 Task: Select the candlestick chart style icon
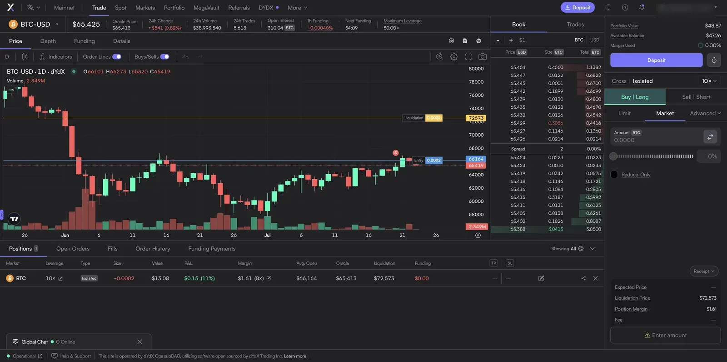tap(25, 57)
